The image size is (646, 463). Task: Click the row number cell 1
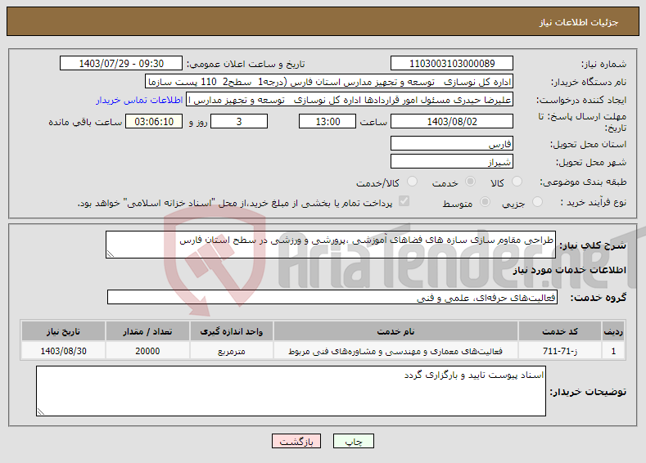[613, 351]
